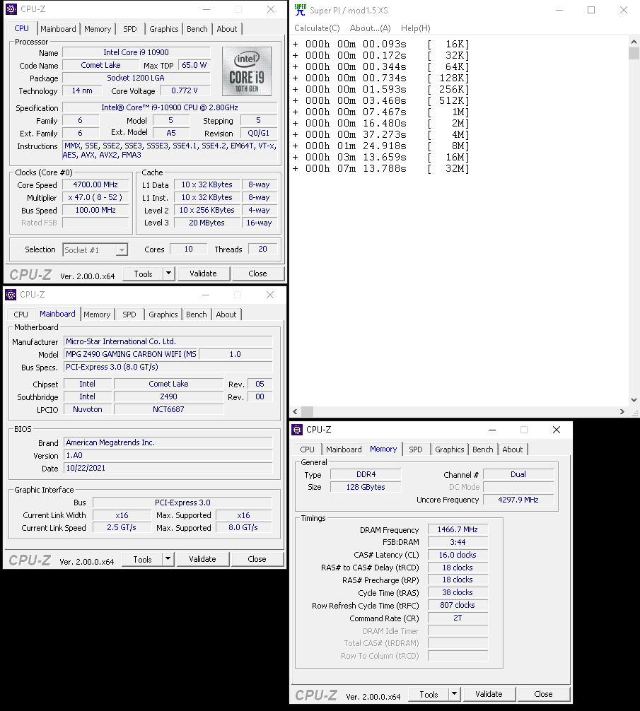Click Close button in Mainboard window
This screenshot has width=640, height=711.
click(x=257, y=559)
